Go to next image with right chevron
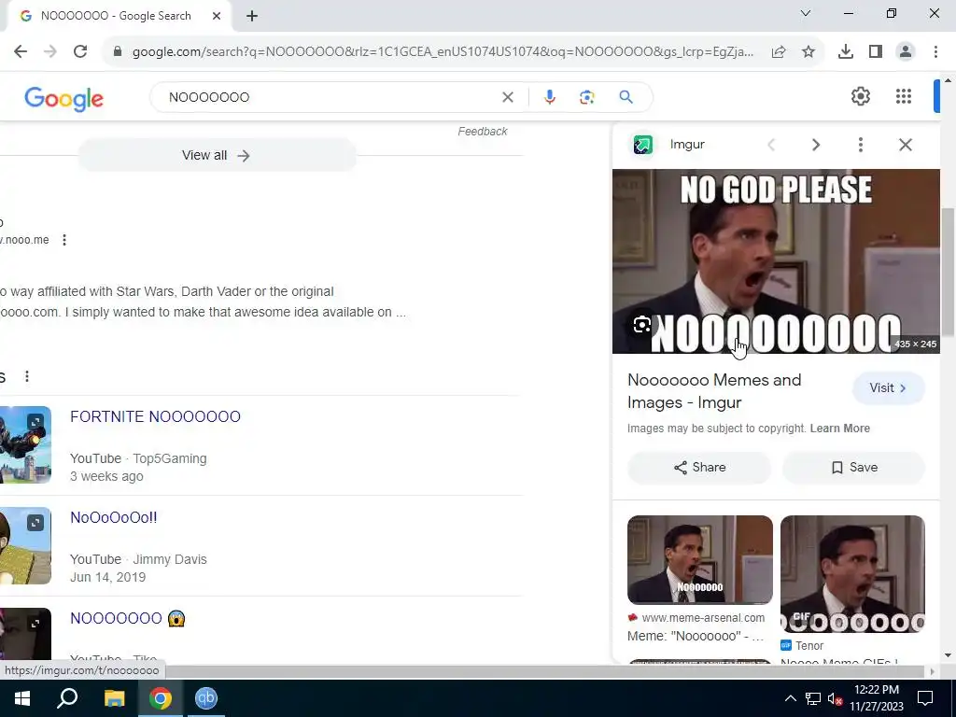 [816, 145]
